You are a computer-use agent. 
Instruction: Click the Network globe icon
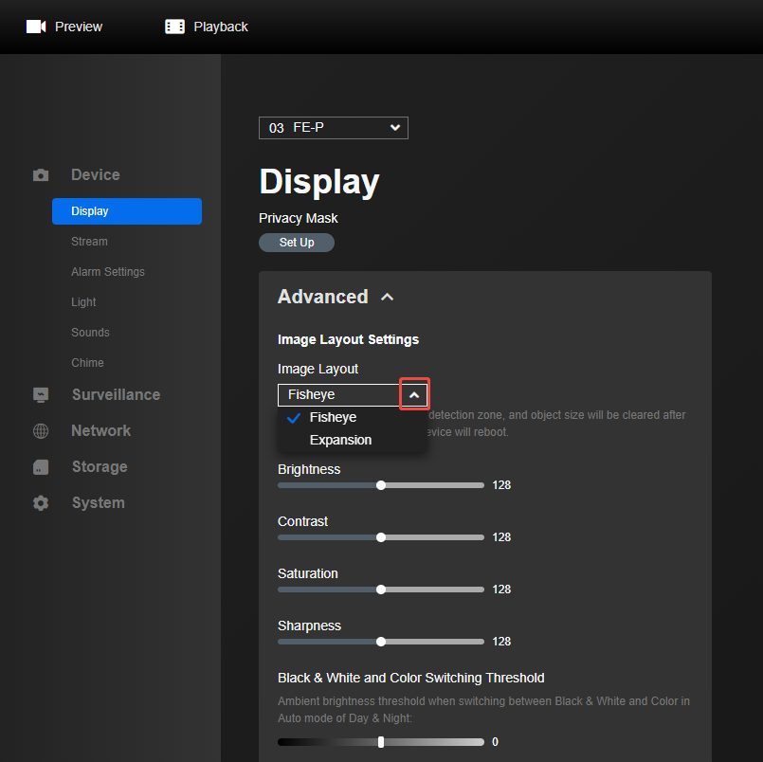(41, 430)
